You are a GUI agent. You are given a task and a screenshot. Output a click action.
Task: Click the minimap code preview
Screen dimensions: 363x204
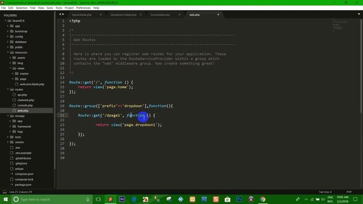click(x=340, y=24)
